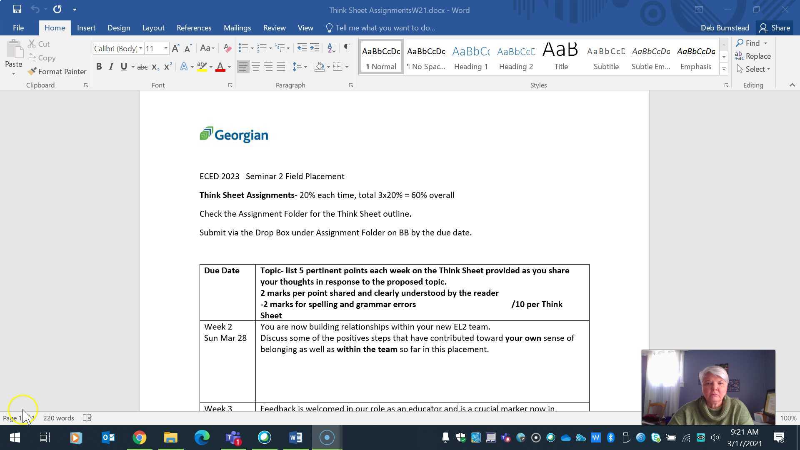Apply superscript formatting

pyautogui.click(x=167, y=66)
